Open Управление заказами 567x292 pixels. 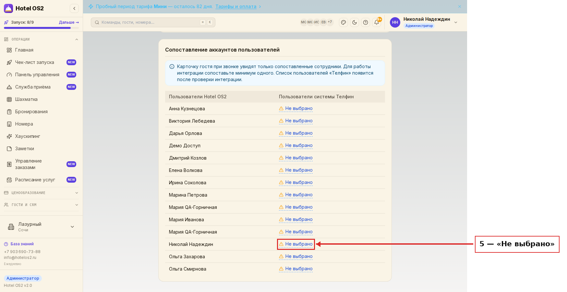tap(42, 164)
